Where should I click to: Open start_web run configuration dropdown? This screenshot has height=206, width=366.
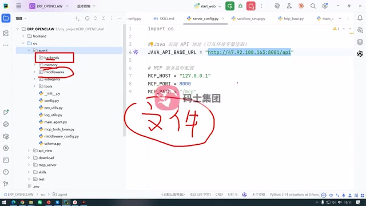[x=208, y=6]
